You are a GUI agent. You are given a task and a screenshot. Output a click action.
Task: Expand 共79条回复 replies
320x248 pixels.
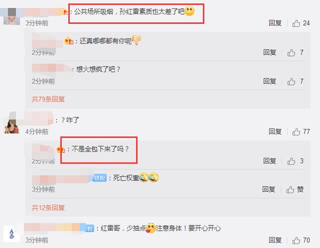48,99
